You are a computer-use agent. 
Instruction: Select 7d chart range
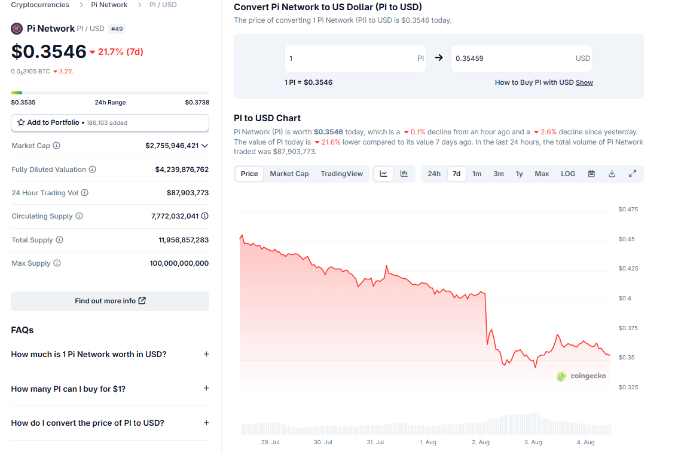click(456, 174)
